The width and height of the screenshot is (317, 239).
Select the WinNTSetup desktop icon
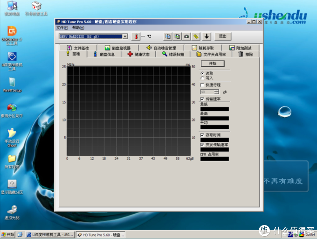(x=12, y=84)
